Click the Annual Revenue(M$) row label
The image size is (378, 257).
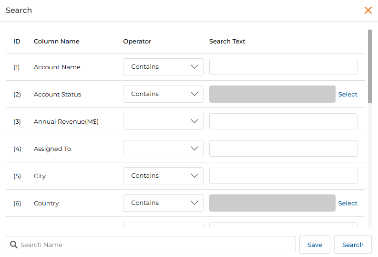coord(66,121)
